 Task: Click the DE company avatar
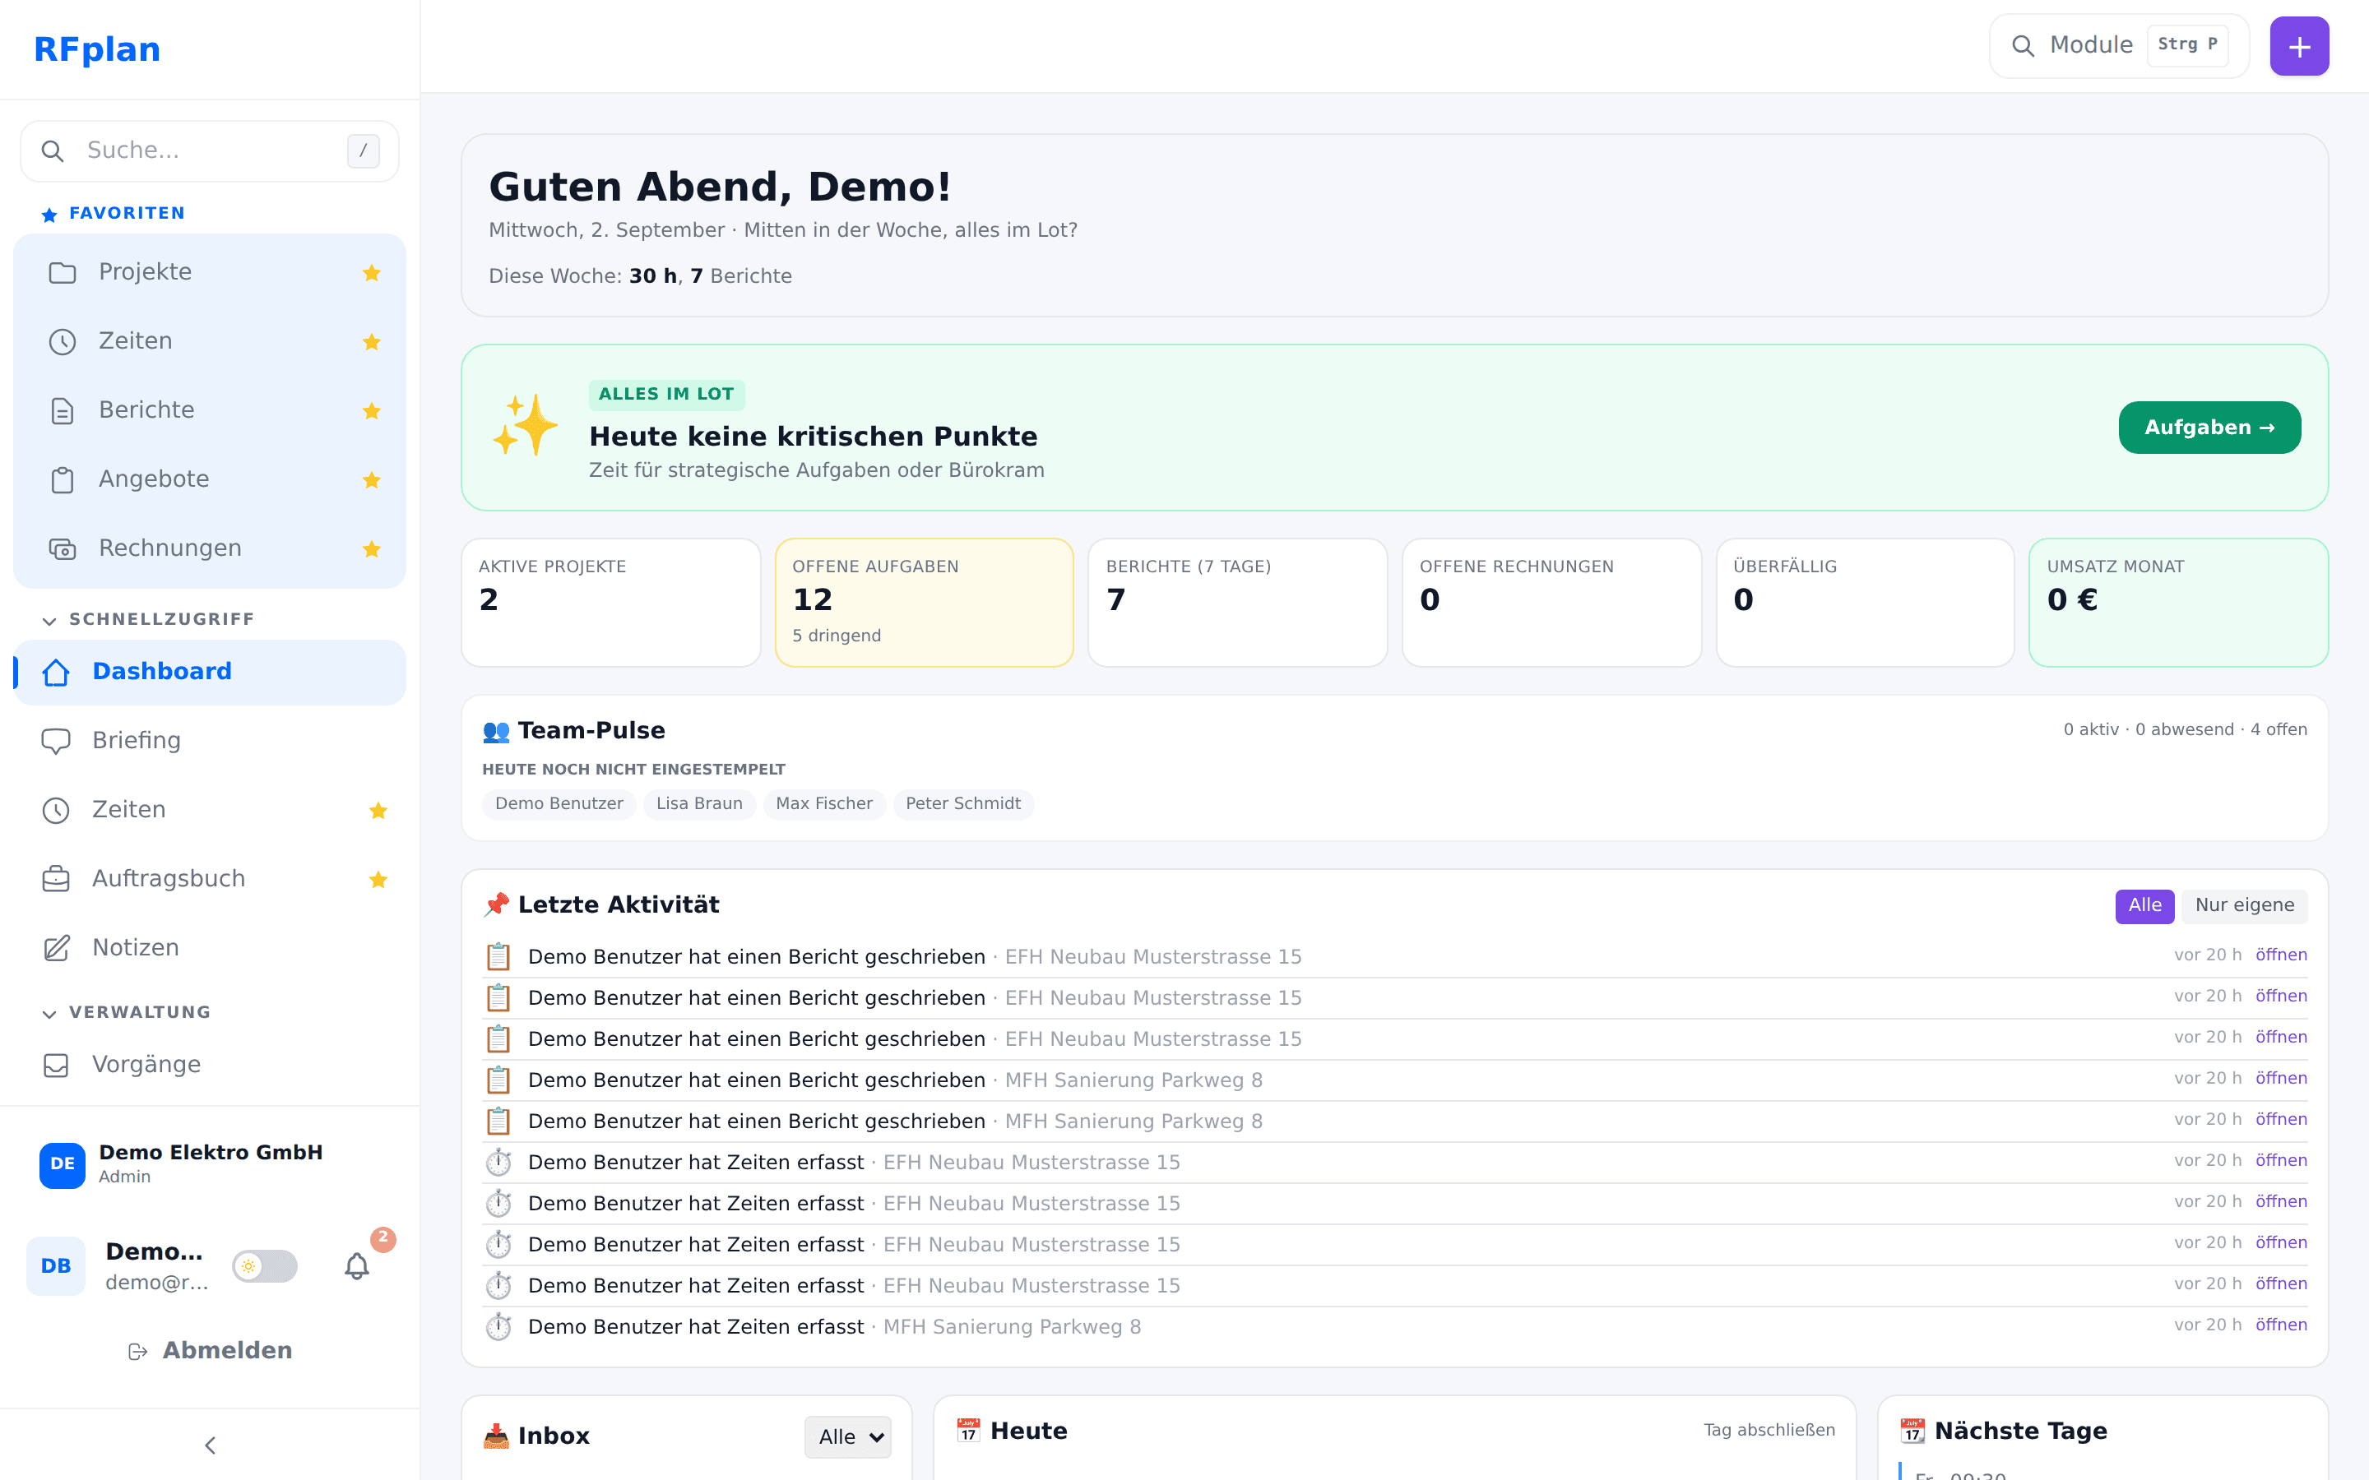(x=63, y=1165)
